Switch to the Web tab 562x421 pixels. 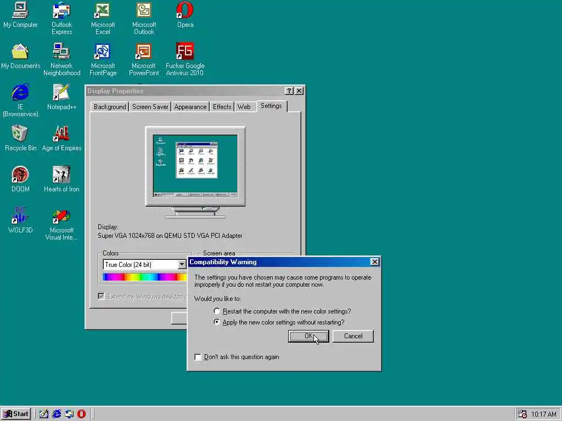[x=244, y=107]
